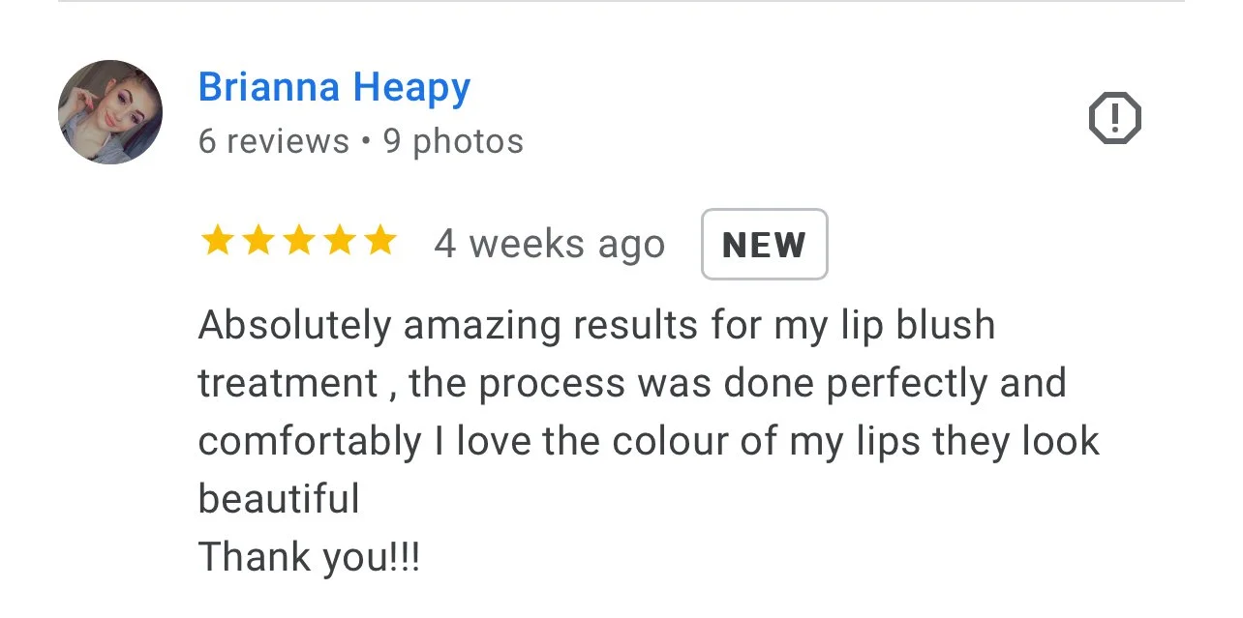Click the "9 photos" count text
The height and width of the screenshot is (618, 1243).
(x=453, y=141)
